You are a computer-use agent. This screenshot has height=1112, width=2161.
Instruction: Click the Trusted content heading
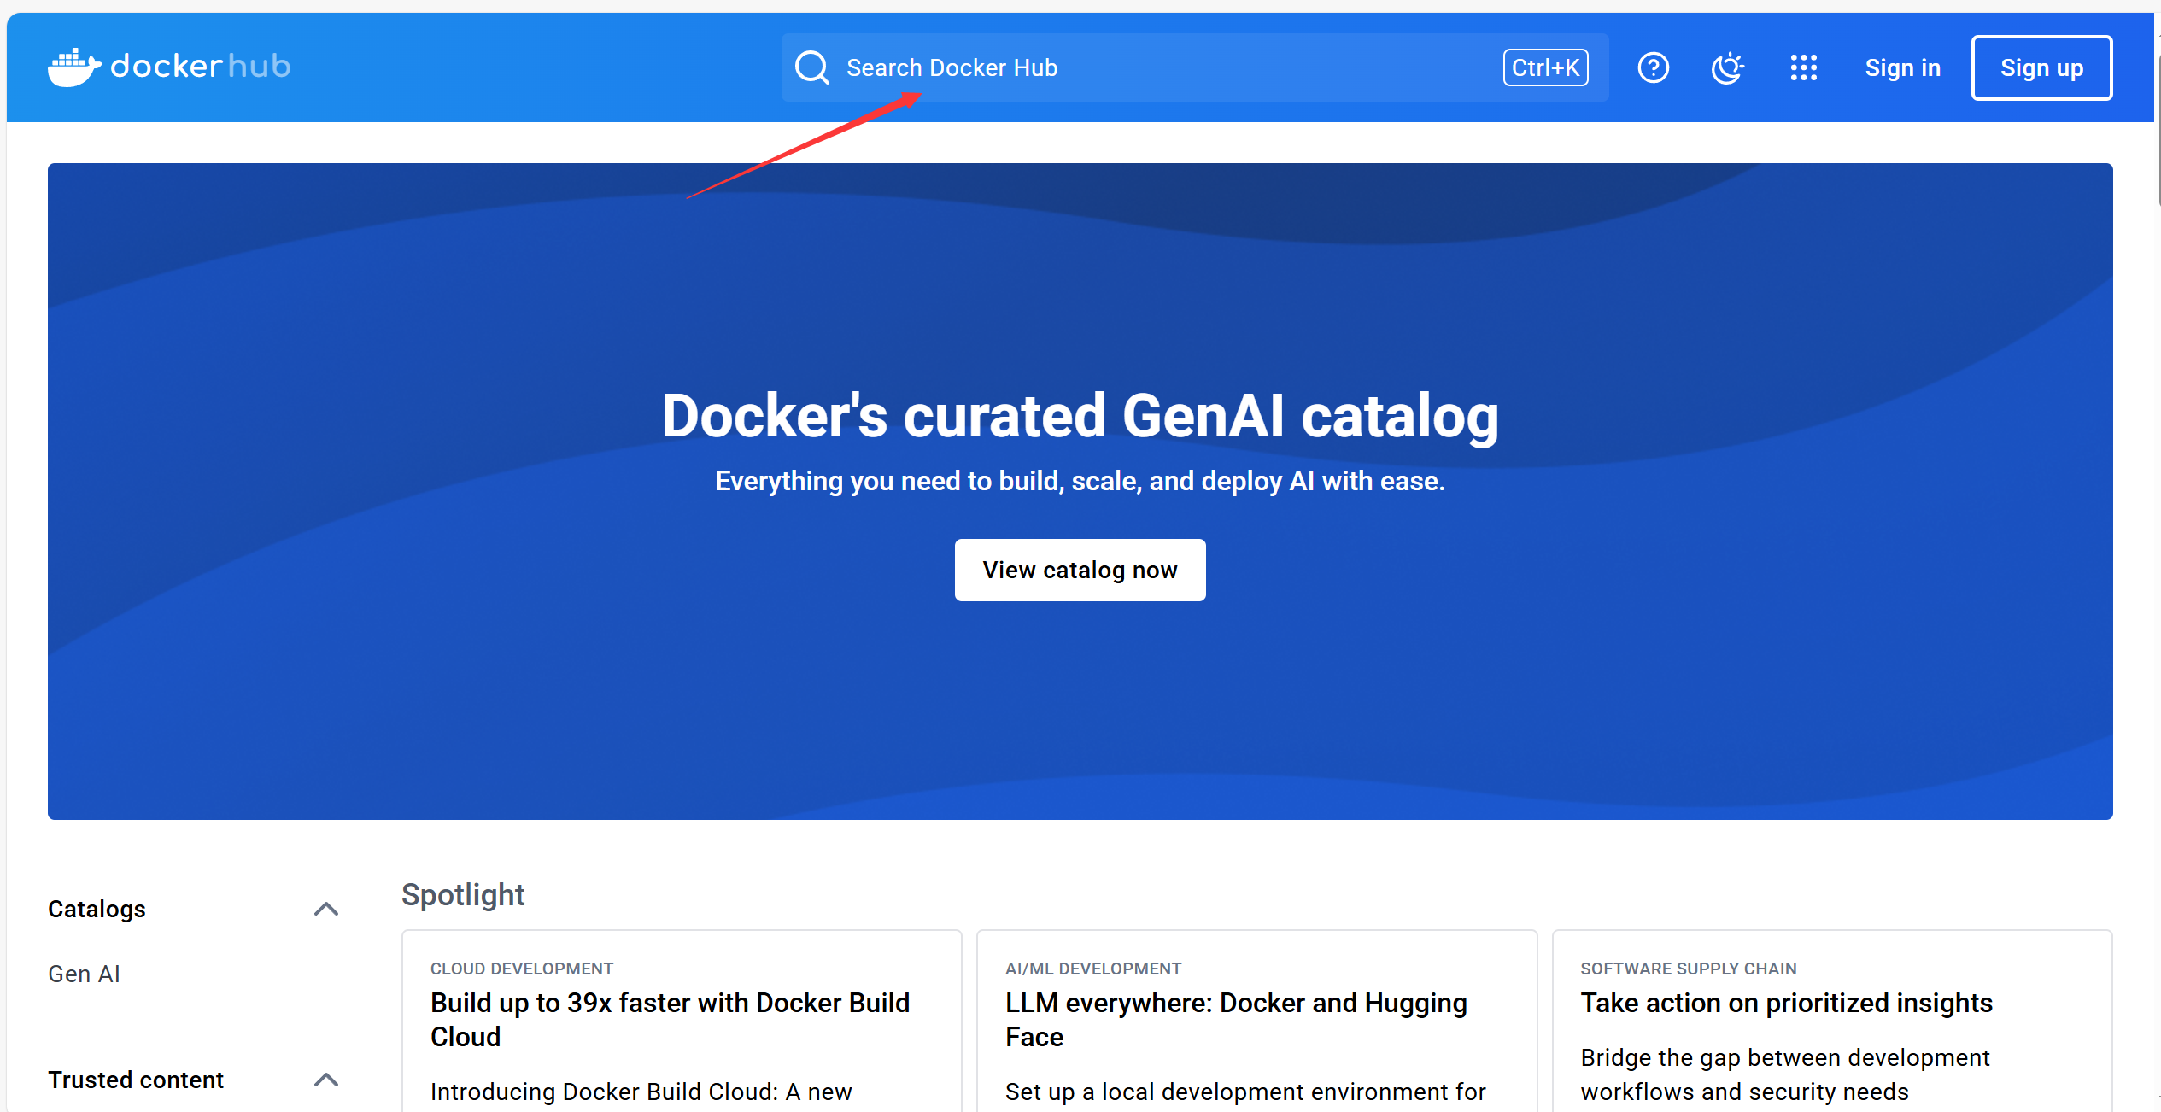[x=136, y=1080]
